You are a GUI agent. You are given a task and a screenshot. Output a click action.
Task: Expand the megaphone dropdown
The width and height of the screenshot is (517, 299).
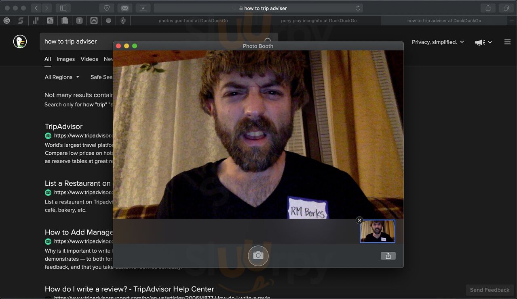pyautogui.click(x=483, y=42)
